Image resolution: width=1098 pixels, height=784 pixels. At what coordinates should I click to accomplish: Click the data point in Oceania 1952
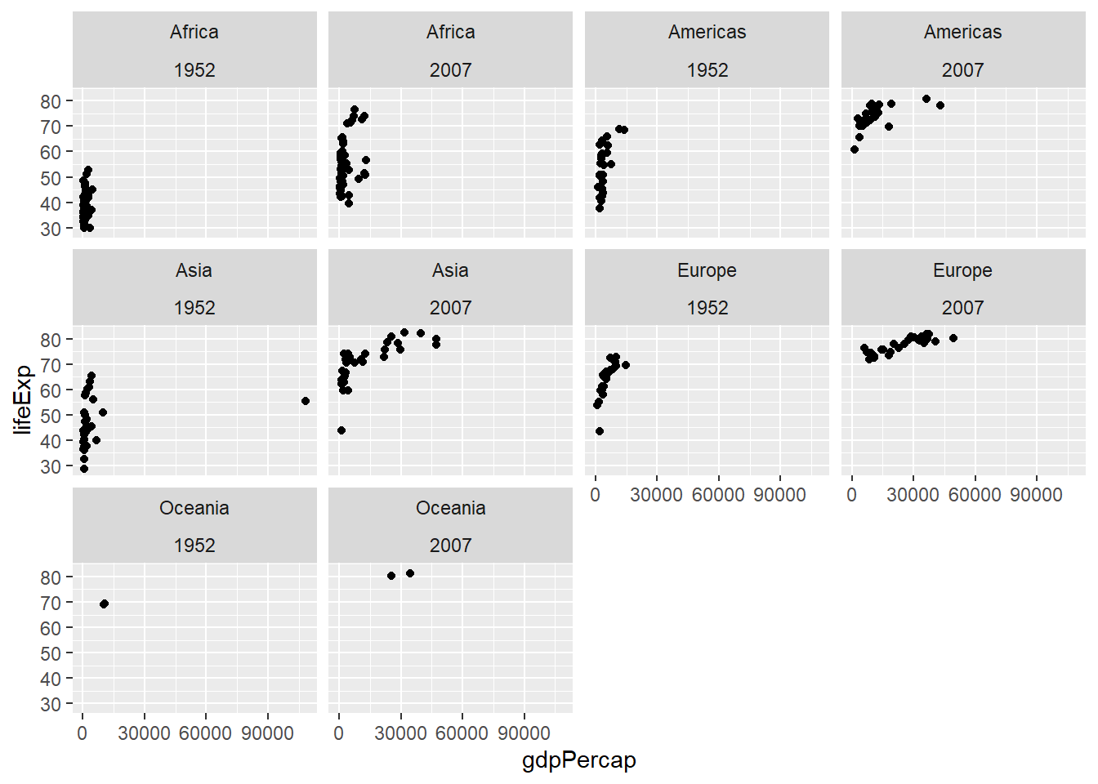pos(104,604)
